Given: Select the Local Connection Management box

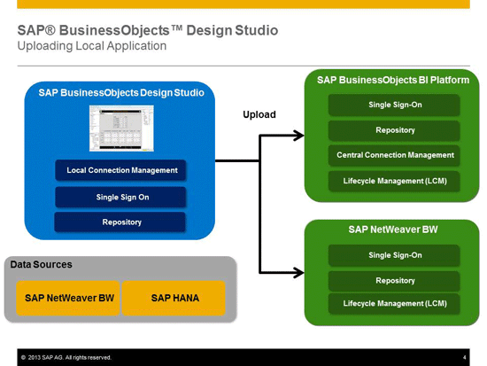Looking at the screenshot, I should pyautogui.click(x=120, y=170).
